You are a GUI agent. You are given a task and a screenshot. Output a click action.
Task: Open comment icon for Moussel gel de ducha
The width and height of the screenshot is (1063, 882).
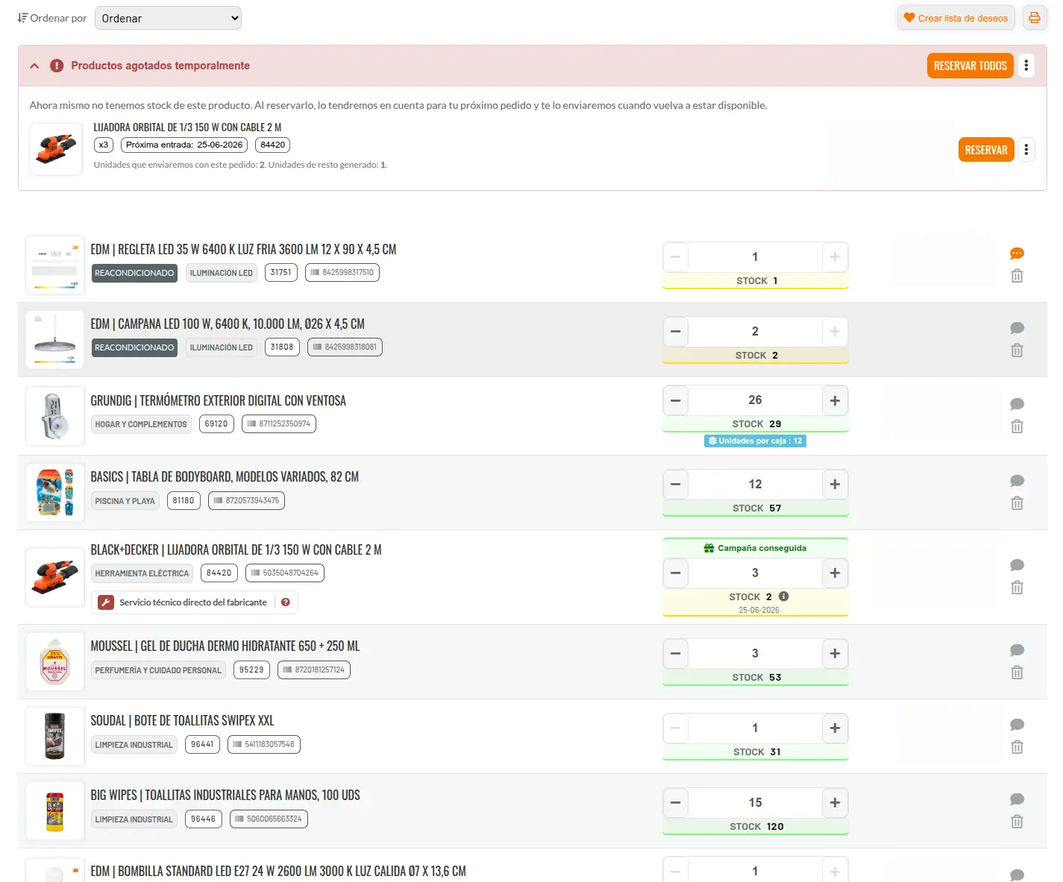[x=1017, y=650]
